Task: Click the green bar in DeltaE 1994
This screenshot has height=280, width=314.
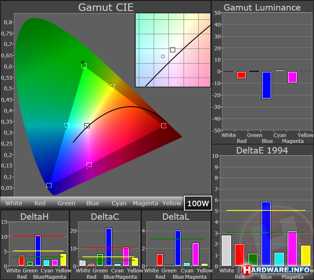Action: click(253, 259)
